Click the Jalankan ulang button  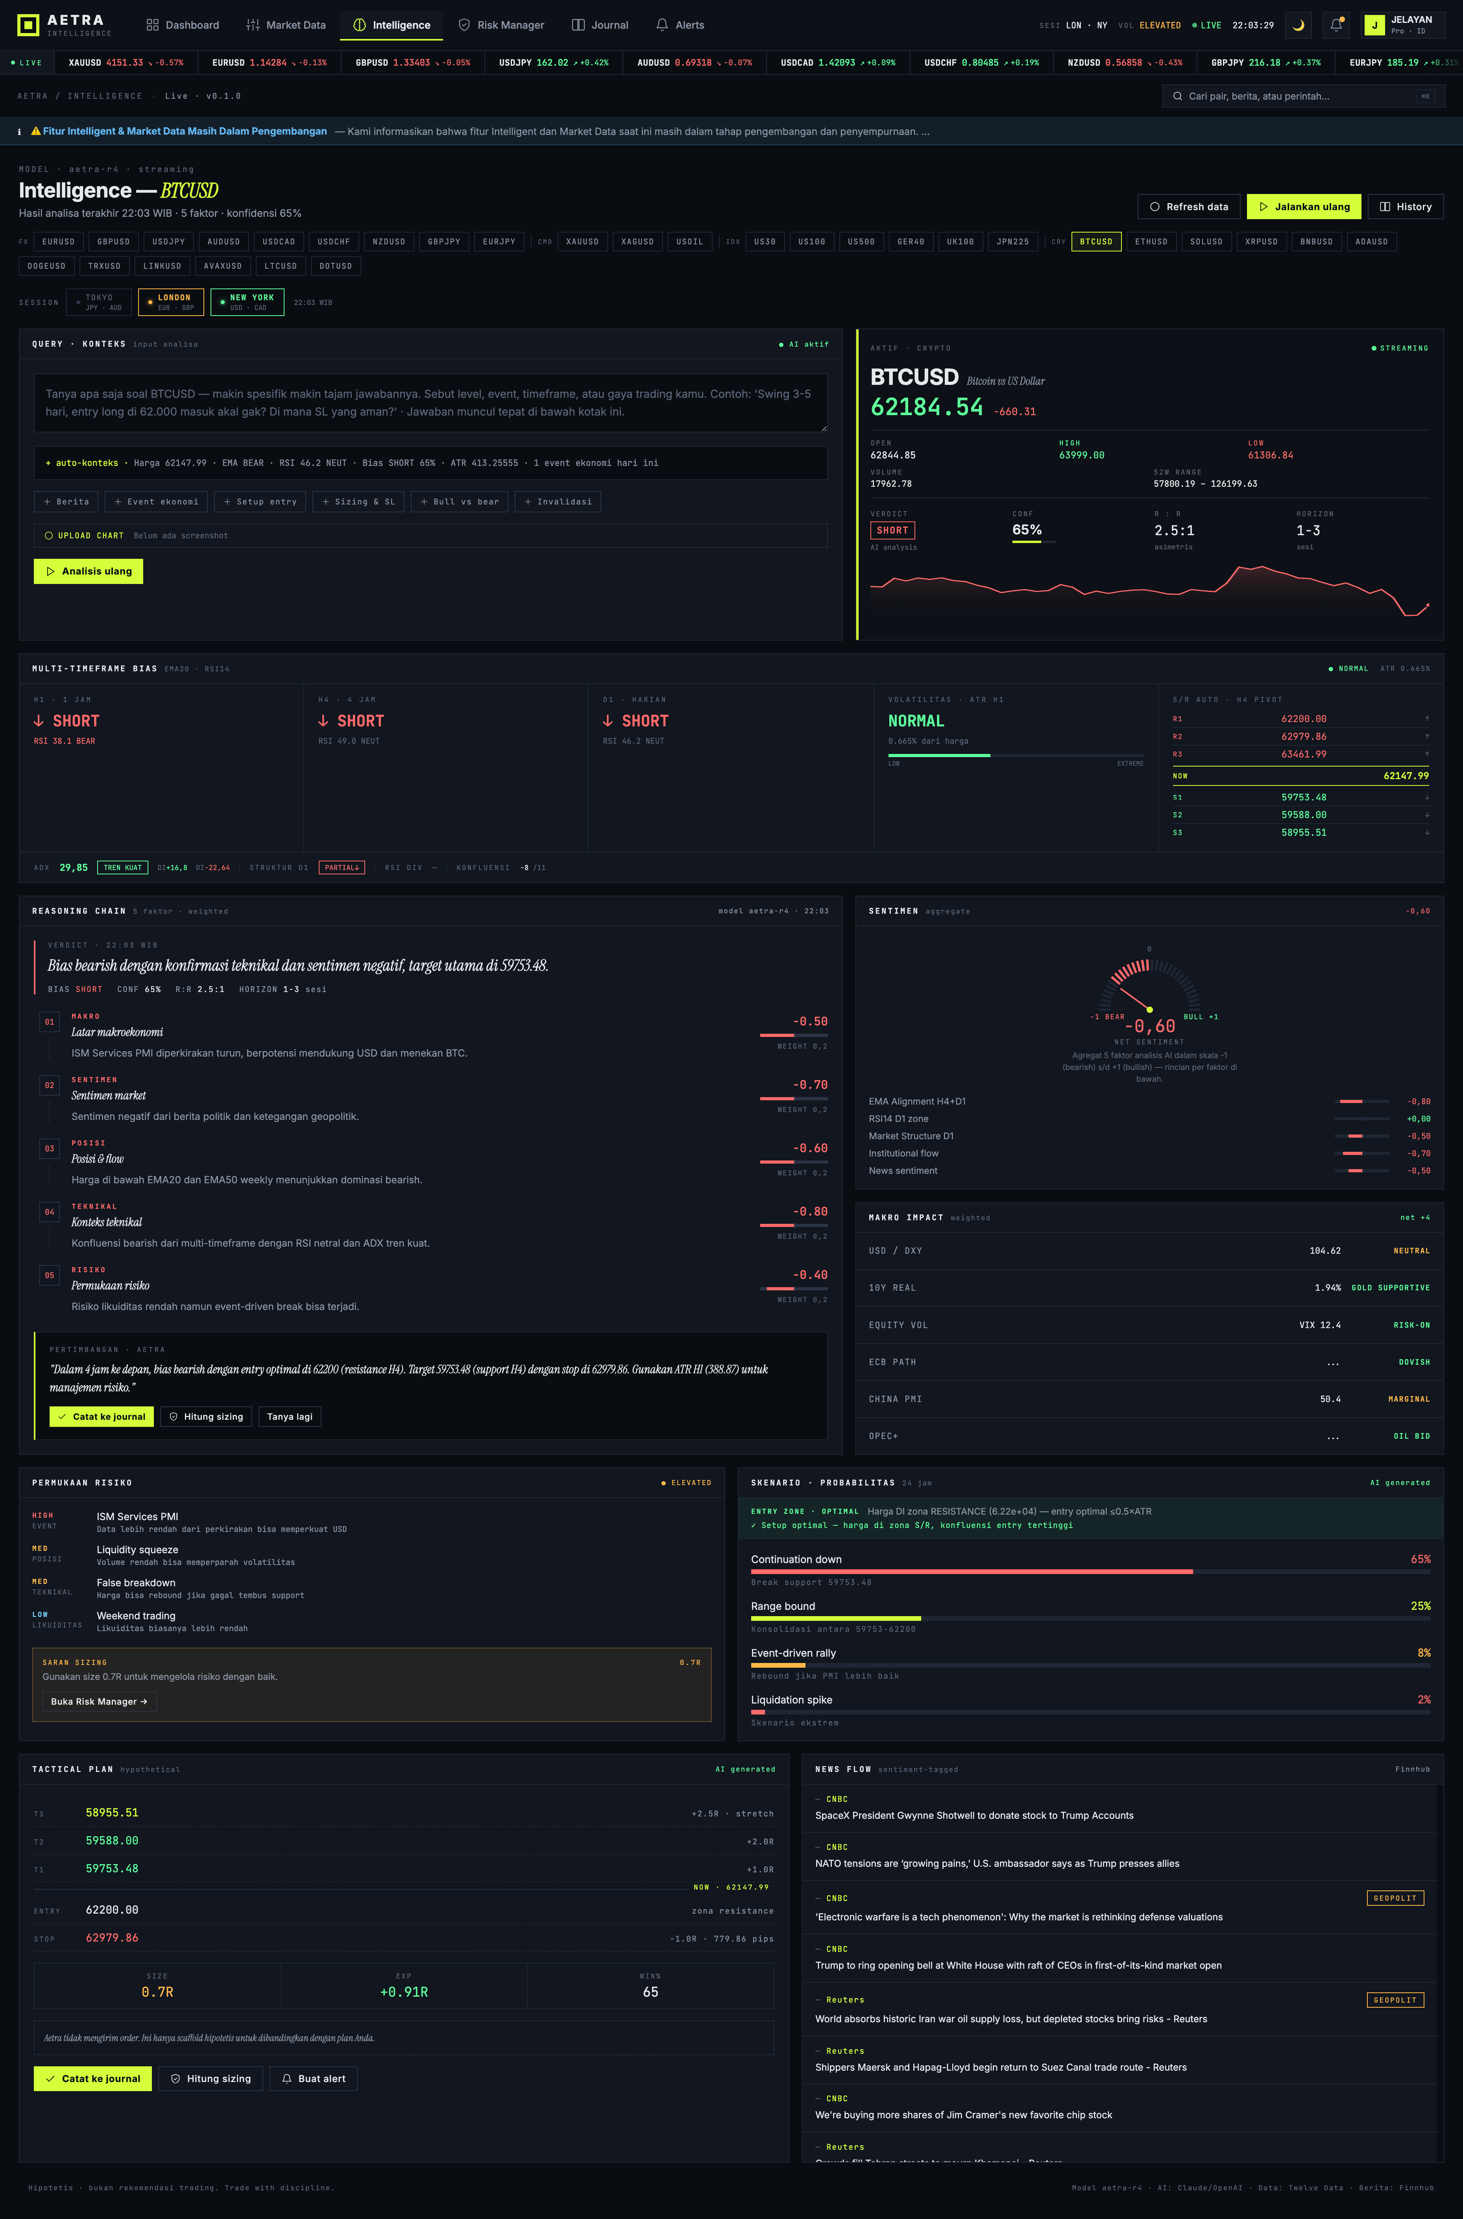(x=1304, y=207)
